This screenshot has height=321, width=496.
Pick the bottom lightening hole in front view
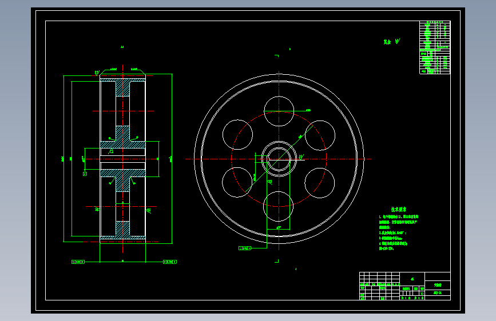coord(279,207)
